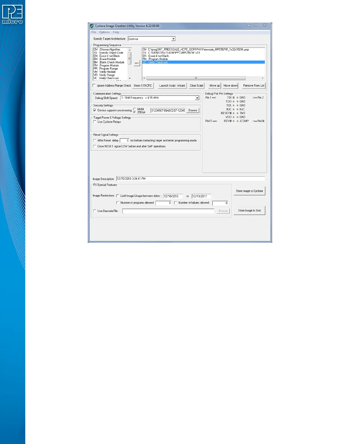Image resolution: width=343 pixels, height=444 pixels.
Task: Select the CM Freescale_MPC5674F .pcp sequence row
Action: click(x=203, y=50)
